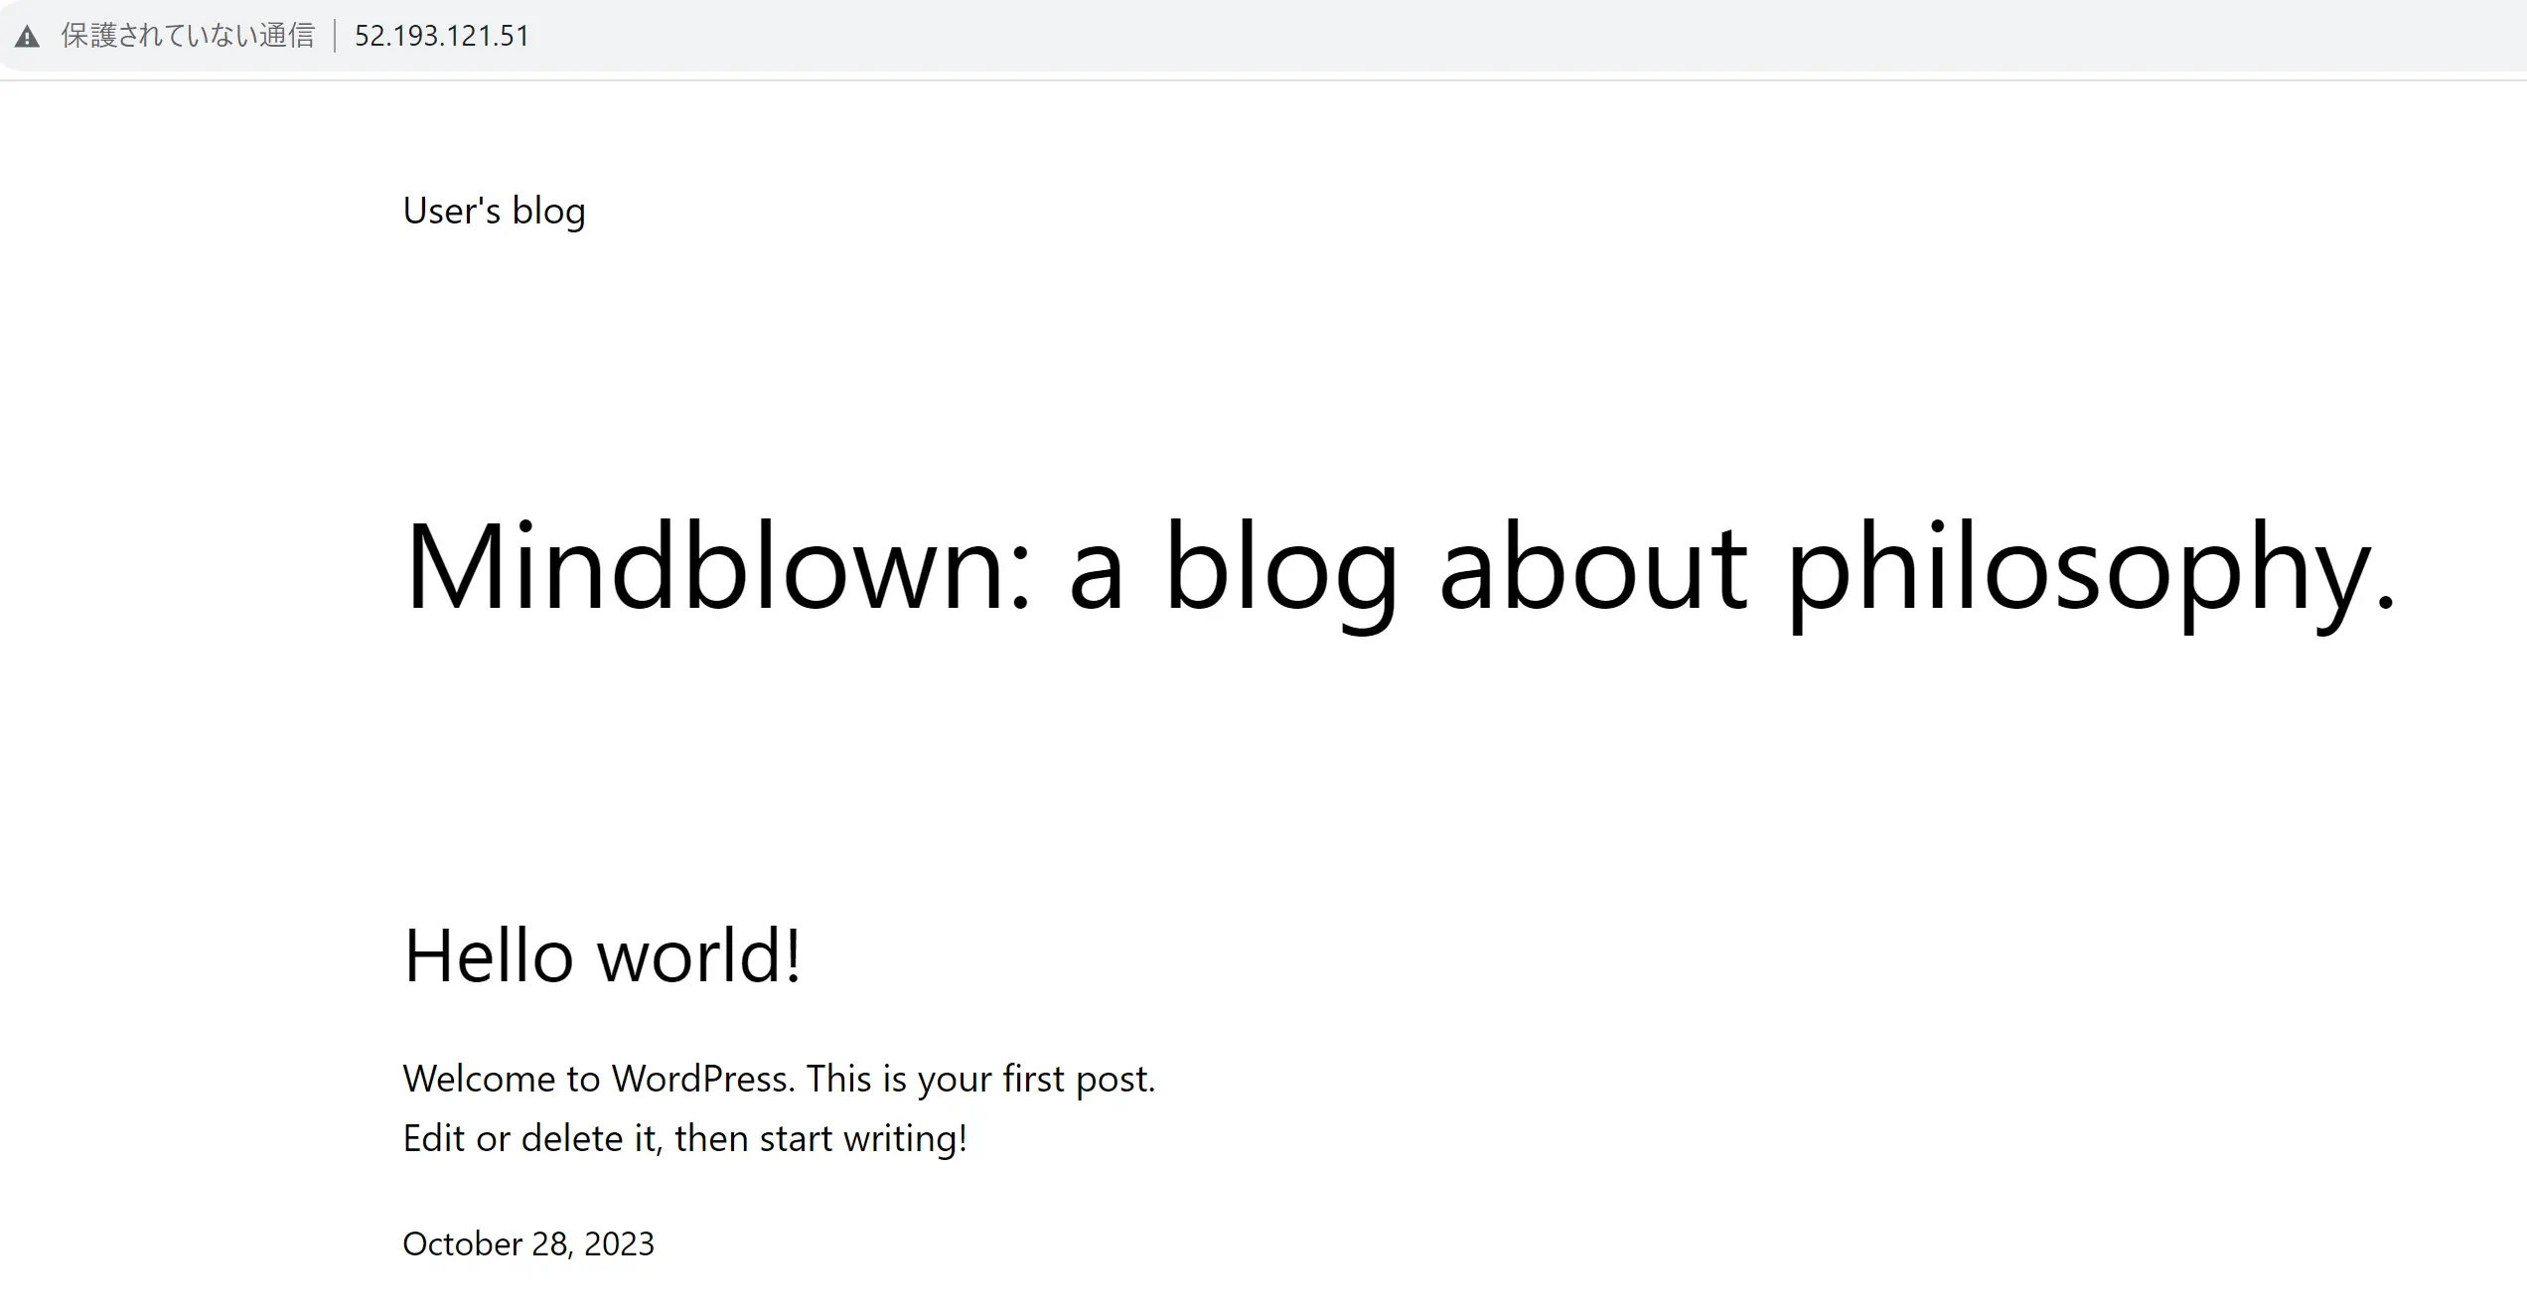Click the word Hello in post title
The height and width of the screenshot is (1313, 2527).
[489, 954]
